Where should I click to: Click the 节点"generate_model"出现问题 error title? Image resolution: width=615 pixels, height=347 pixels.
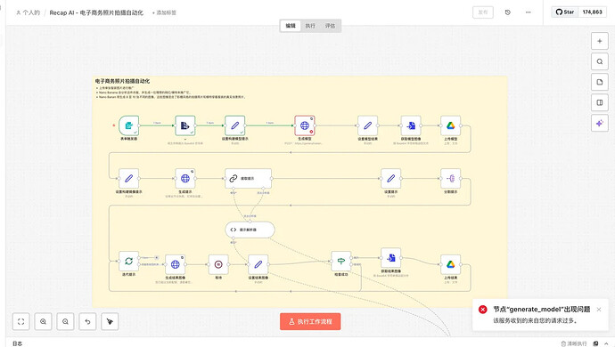coord(542,310)
